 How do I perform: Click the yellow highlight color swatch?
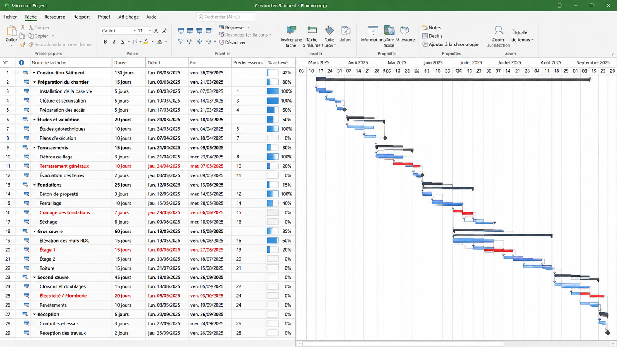146,42
